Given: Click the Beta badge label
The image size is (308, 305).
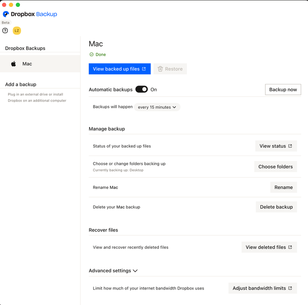Looking at the screenshot, I should coord(5,23).
